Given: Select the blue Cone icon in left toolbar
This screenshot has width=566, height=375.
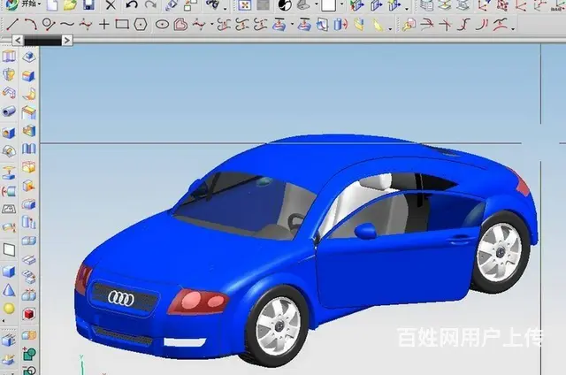Looking at the screenshot, I should pos(9,289).
